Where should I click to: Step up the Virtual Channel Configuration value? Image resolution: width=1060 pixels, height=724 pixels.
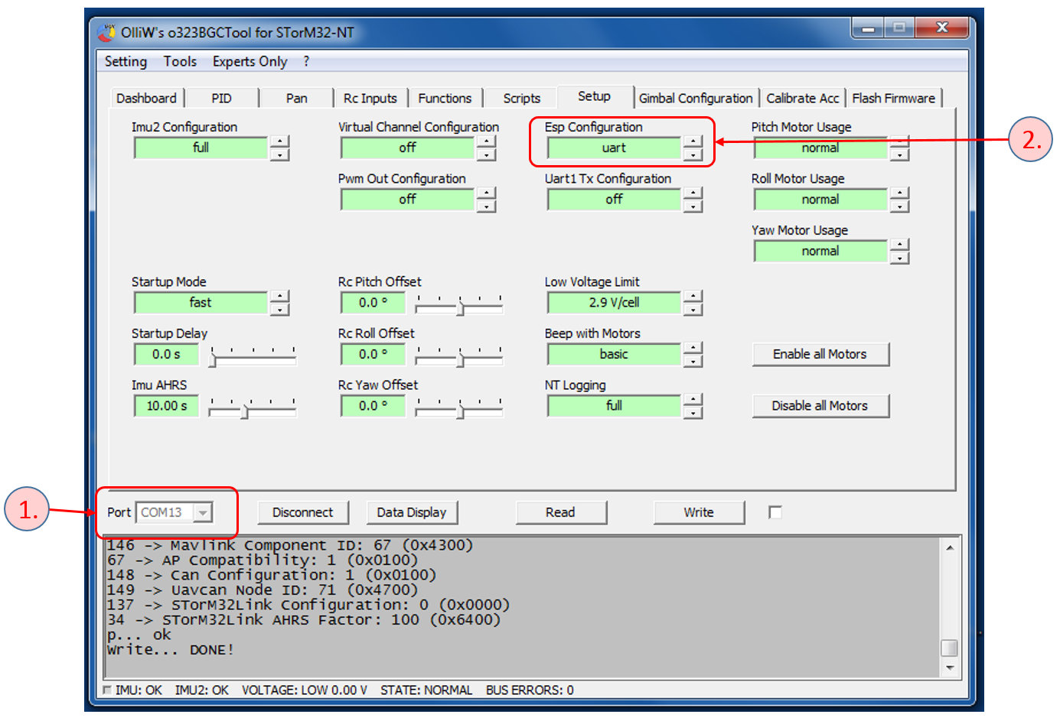point(486,141)
